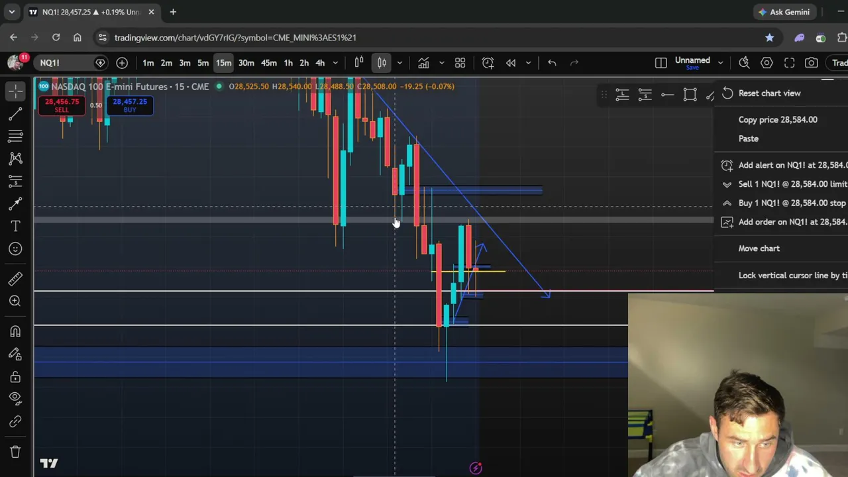Switch to the 3m timeframe
Viewport: 848px width, 477px height.
pyautogui.click(x=185, y=63)
